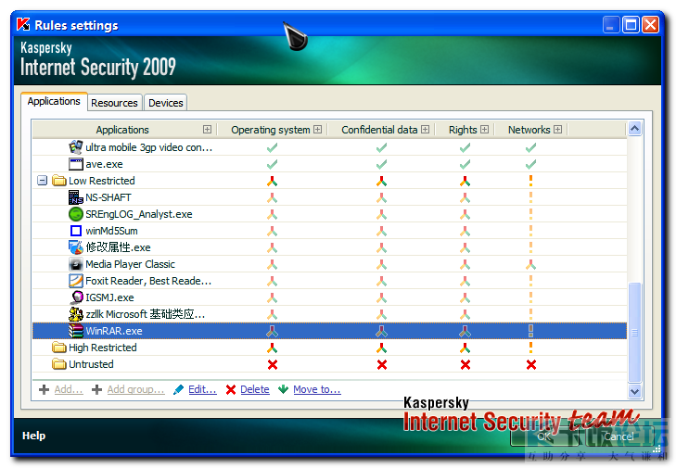676x468 pixels.
Task: Click the ultra mobile 3gp video converter icon
Action: [x=75, y=147]
